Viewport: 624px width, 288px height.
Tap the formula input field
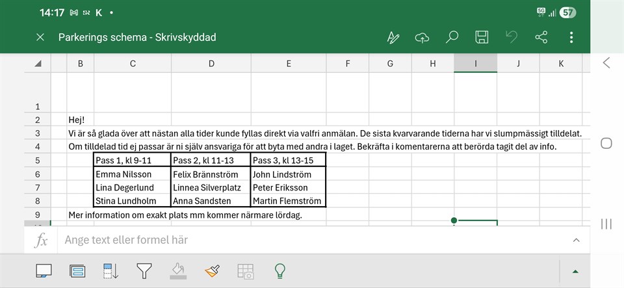312,240
